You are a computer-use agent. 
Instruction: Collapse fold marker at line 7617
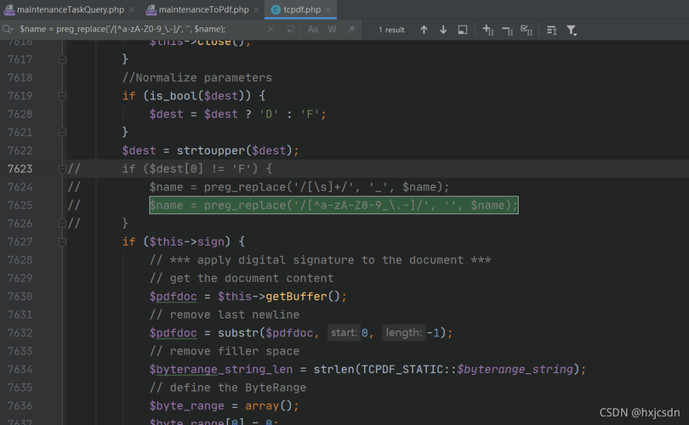(62, 59)
